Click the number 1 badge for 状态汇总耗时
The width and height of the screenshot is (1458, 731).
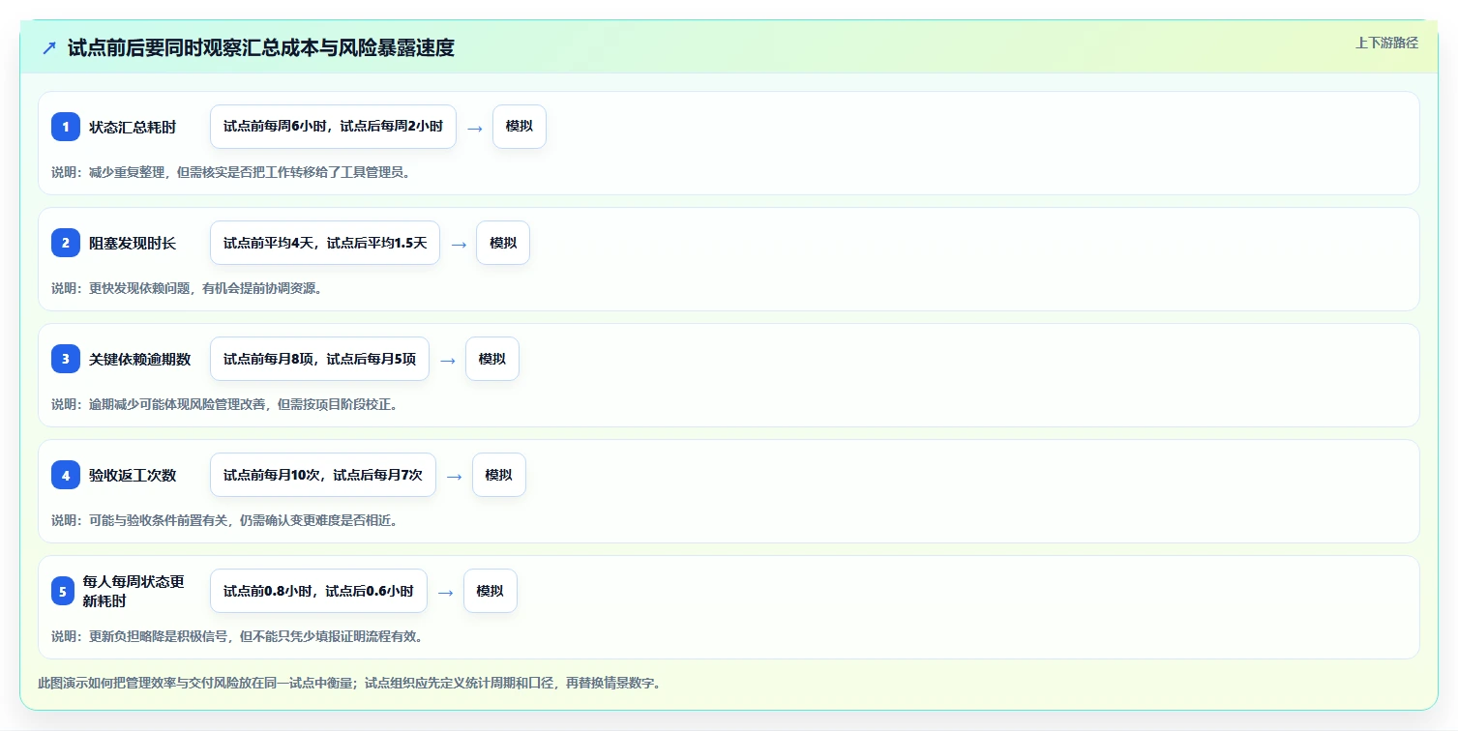[66, 127]
